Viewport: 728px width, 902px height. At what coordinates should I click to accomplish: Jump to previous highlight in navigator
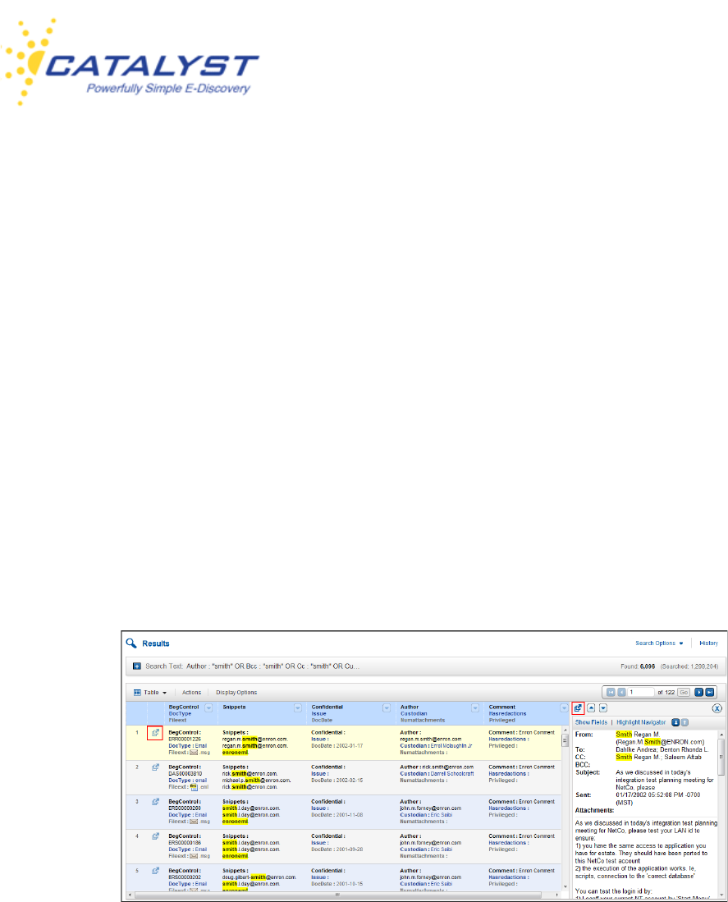click(685, 722)
